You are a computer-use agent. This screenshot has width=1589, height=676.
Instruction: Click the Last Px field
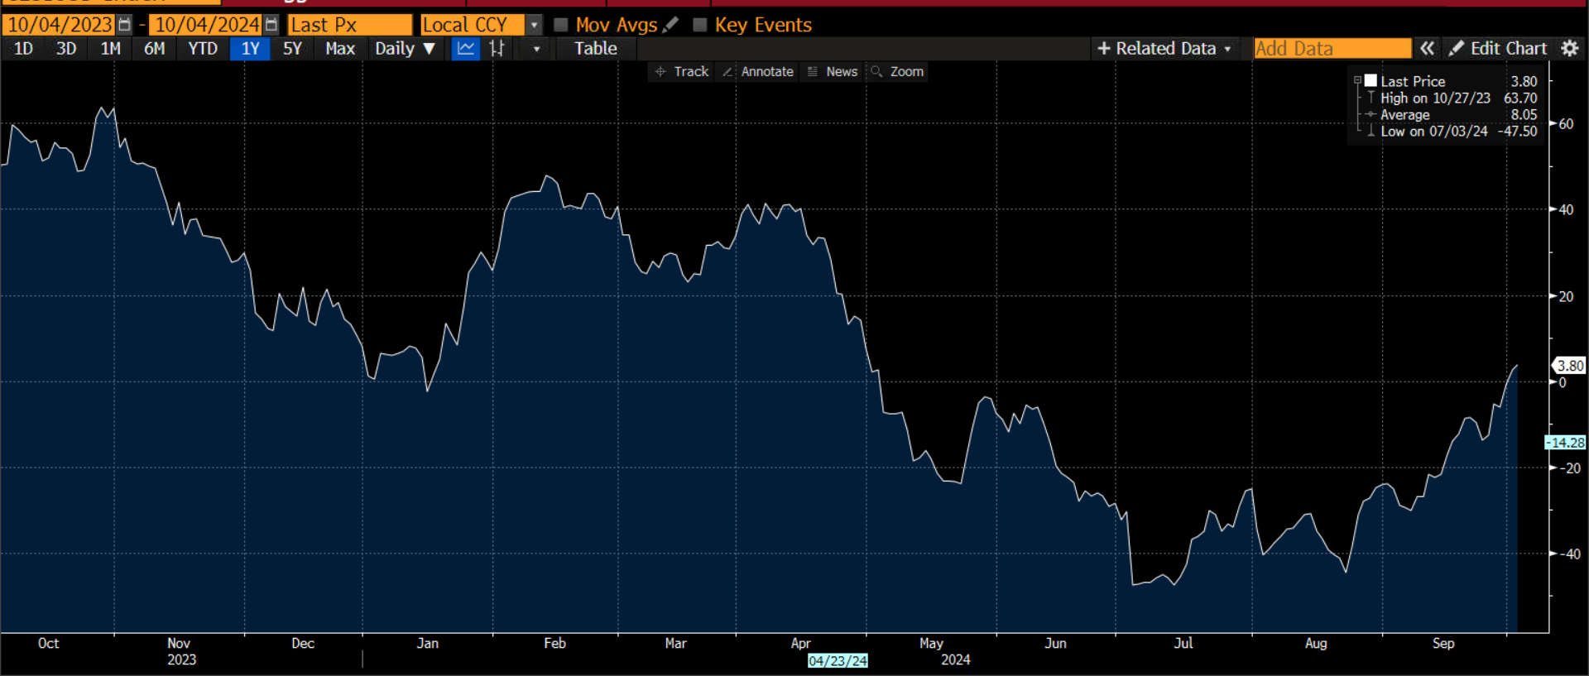350,25
